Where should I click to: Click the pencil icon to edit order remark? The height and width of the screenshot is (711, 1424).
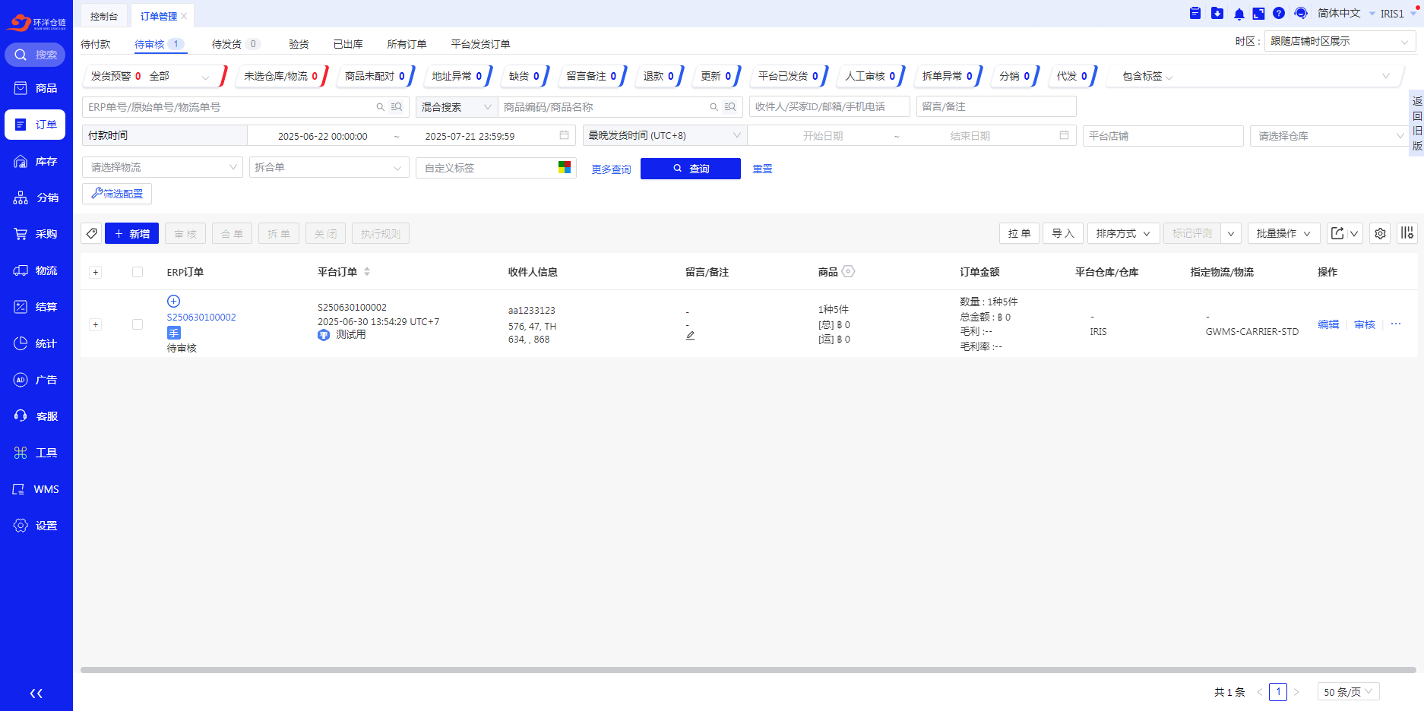pyautogui.click(x=690, y=335)
